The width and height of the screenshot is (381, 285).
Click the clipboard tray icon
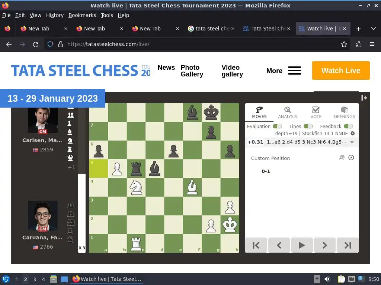coord(342,279)
